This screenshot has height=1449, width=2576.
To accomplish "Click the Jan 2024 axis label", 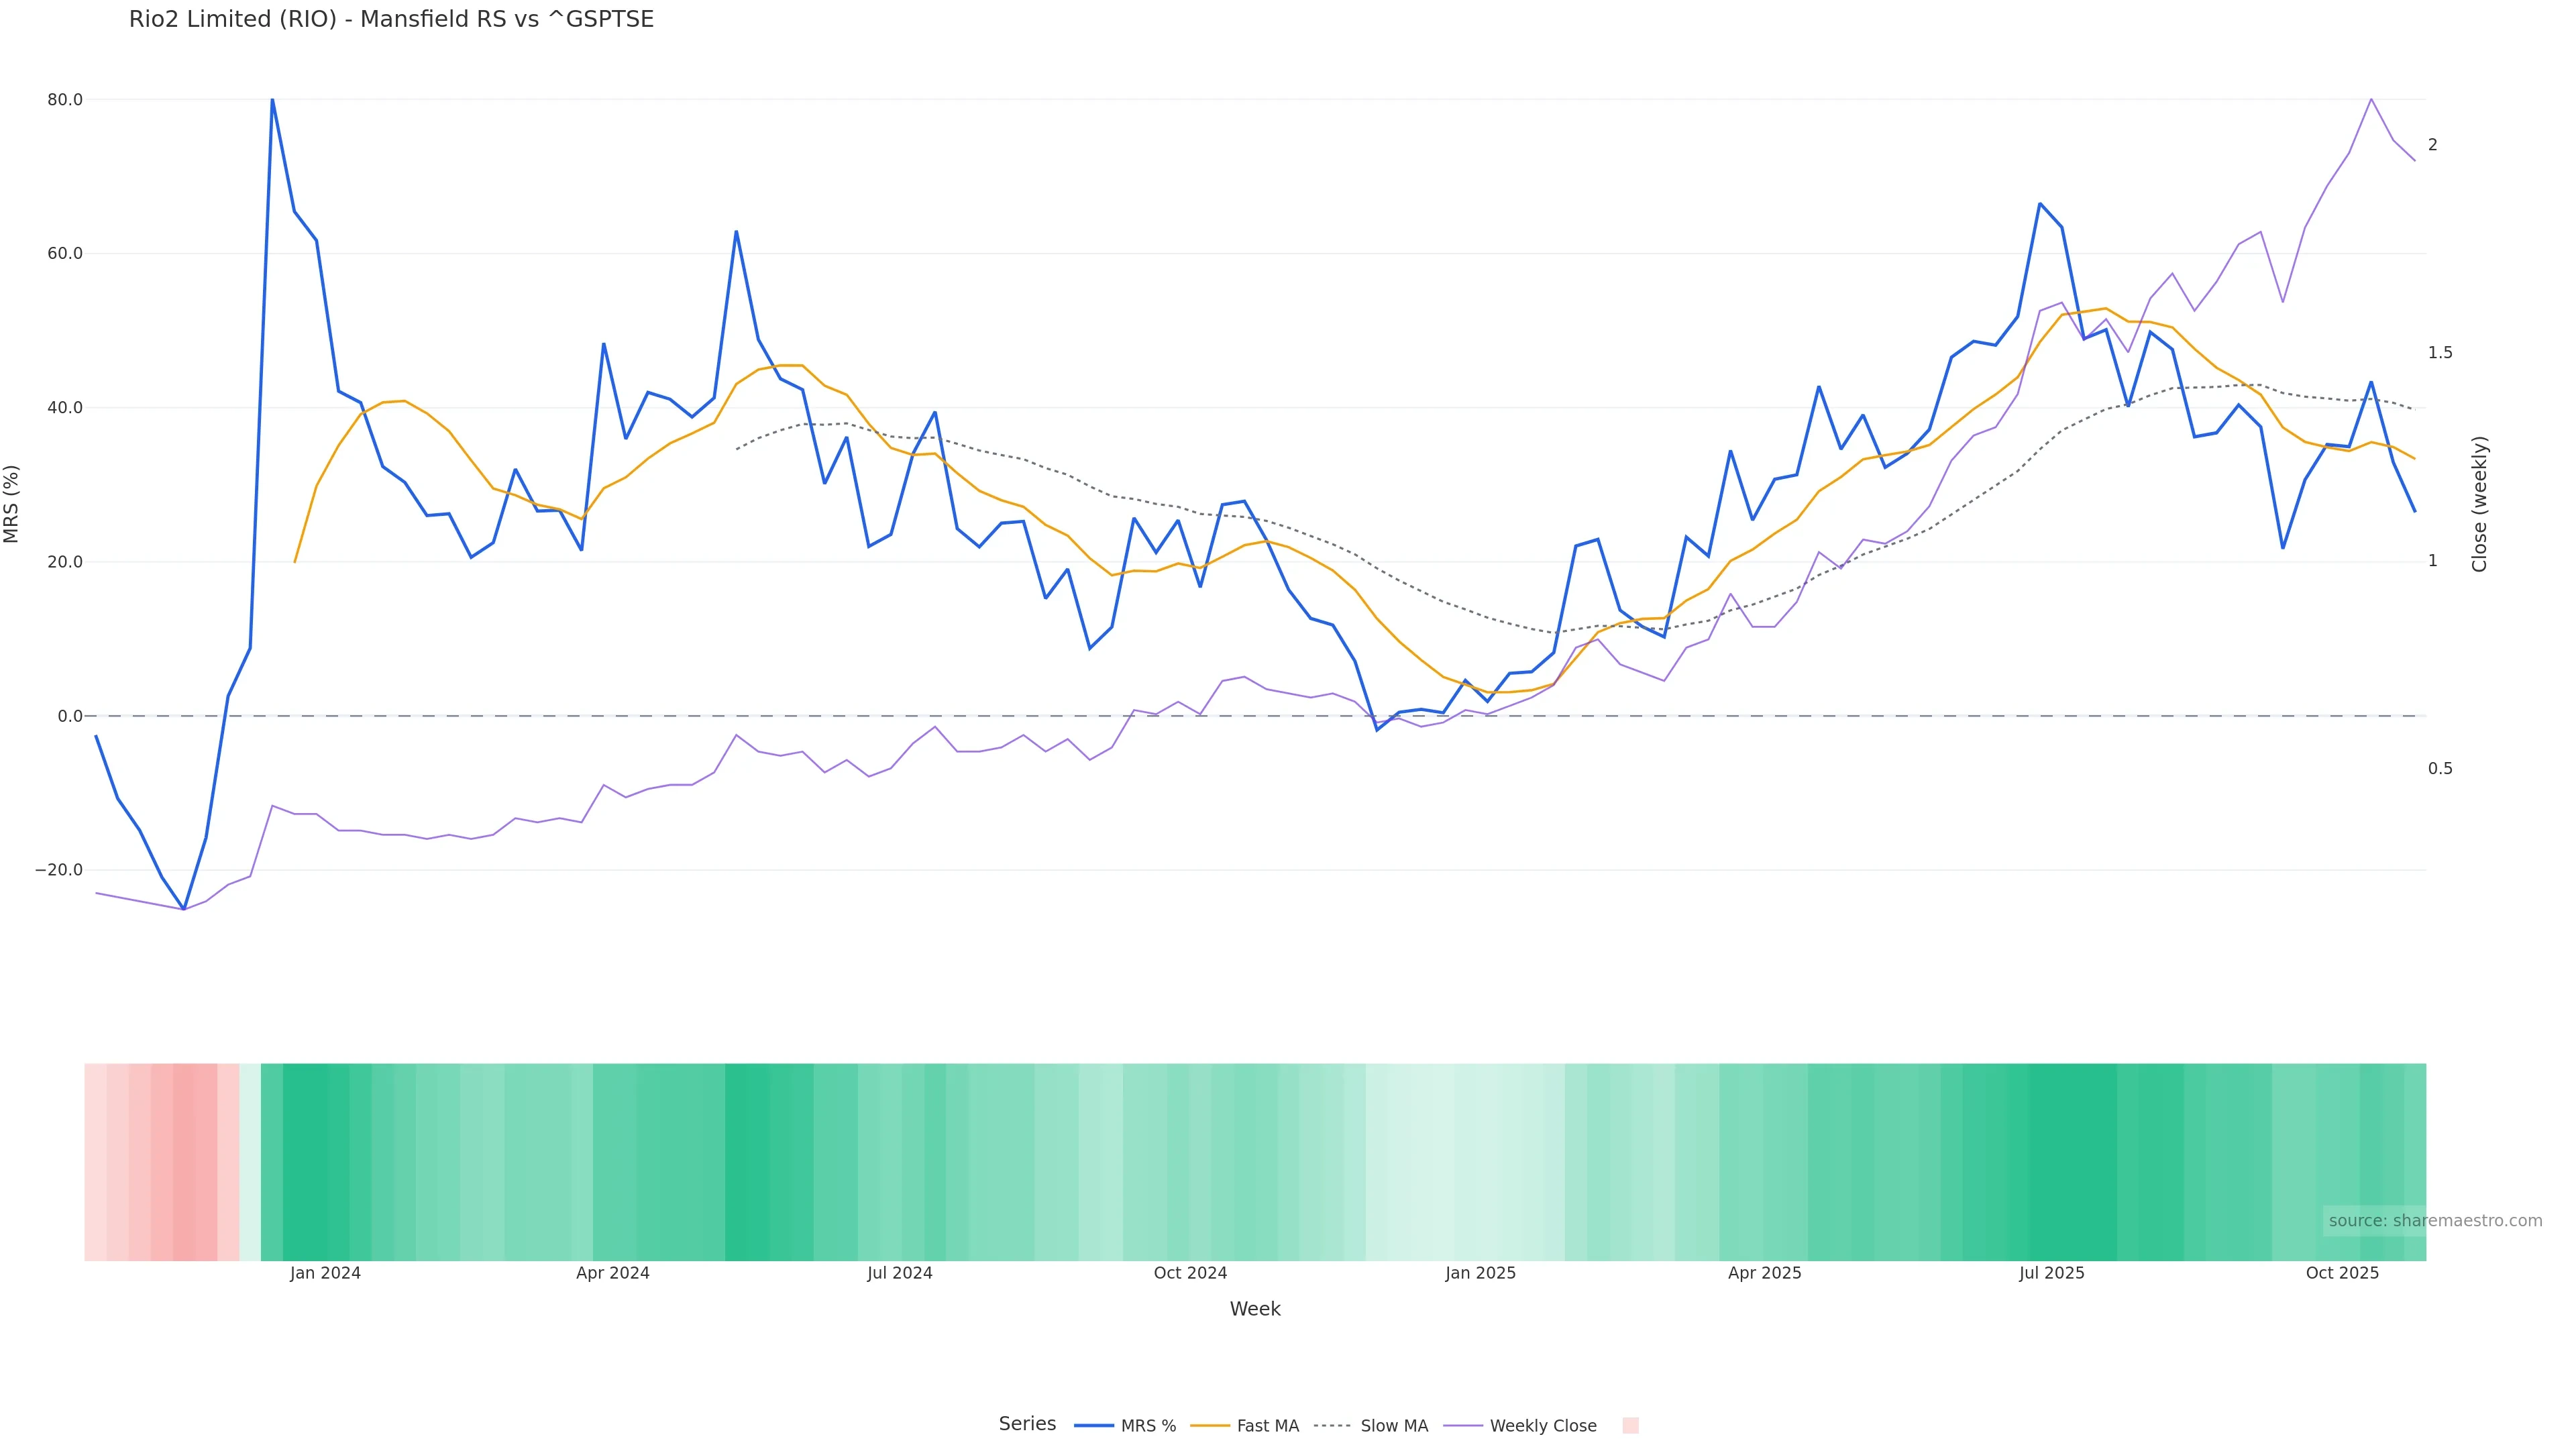I will pos(325,1274).
